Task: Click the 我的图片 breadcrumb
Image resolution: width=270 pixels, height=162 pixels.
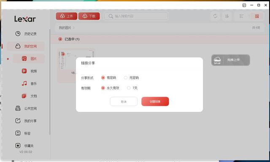Action: point(65,28)
